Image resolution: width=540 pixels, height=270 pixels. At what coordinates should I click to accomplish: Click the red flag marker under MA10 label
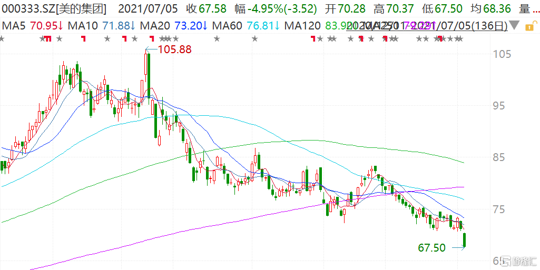[x=83, y=39]
